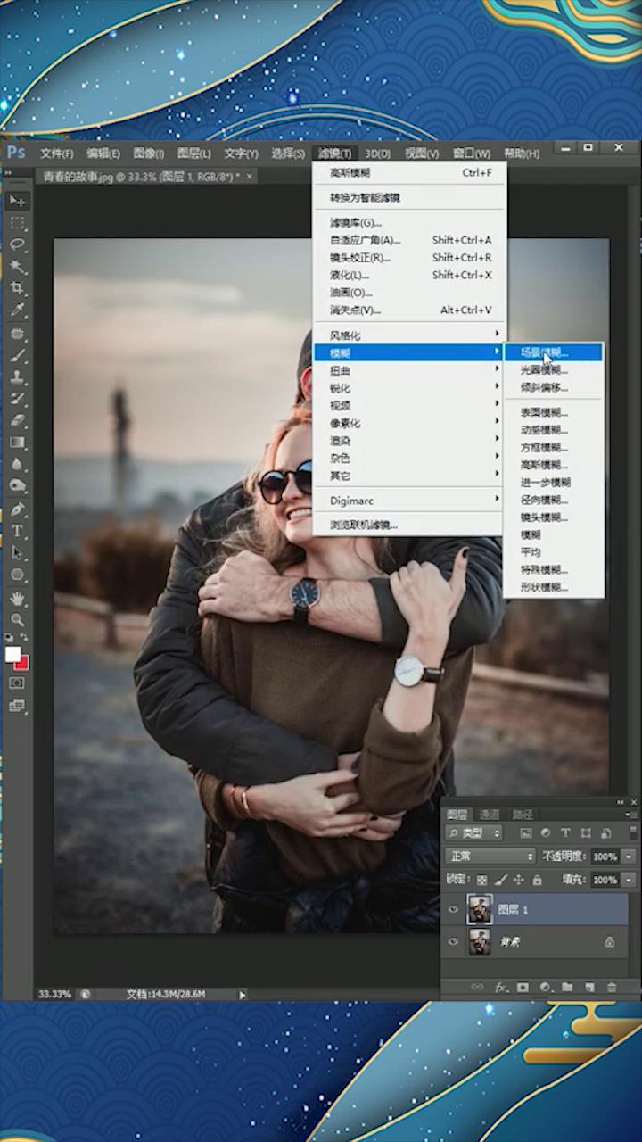
Task: Choose 场景模糊 from the blur submenu
Action: click(x=553, y=353)
